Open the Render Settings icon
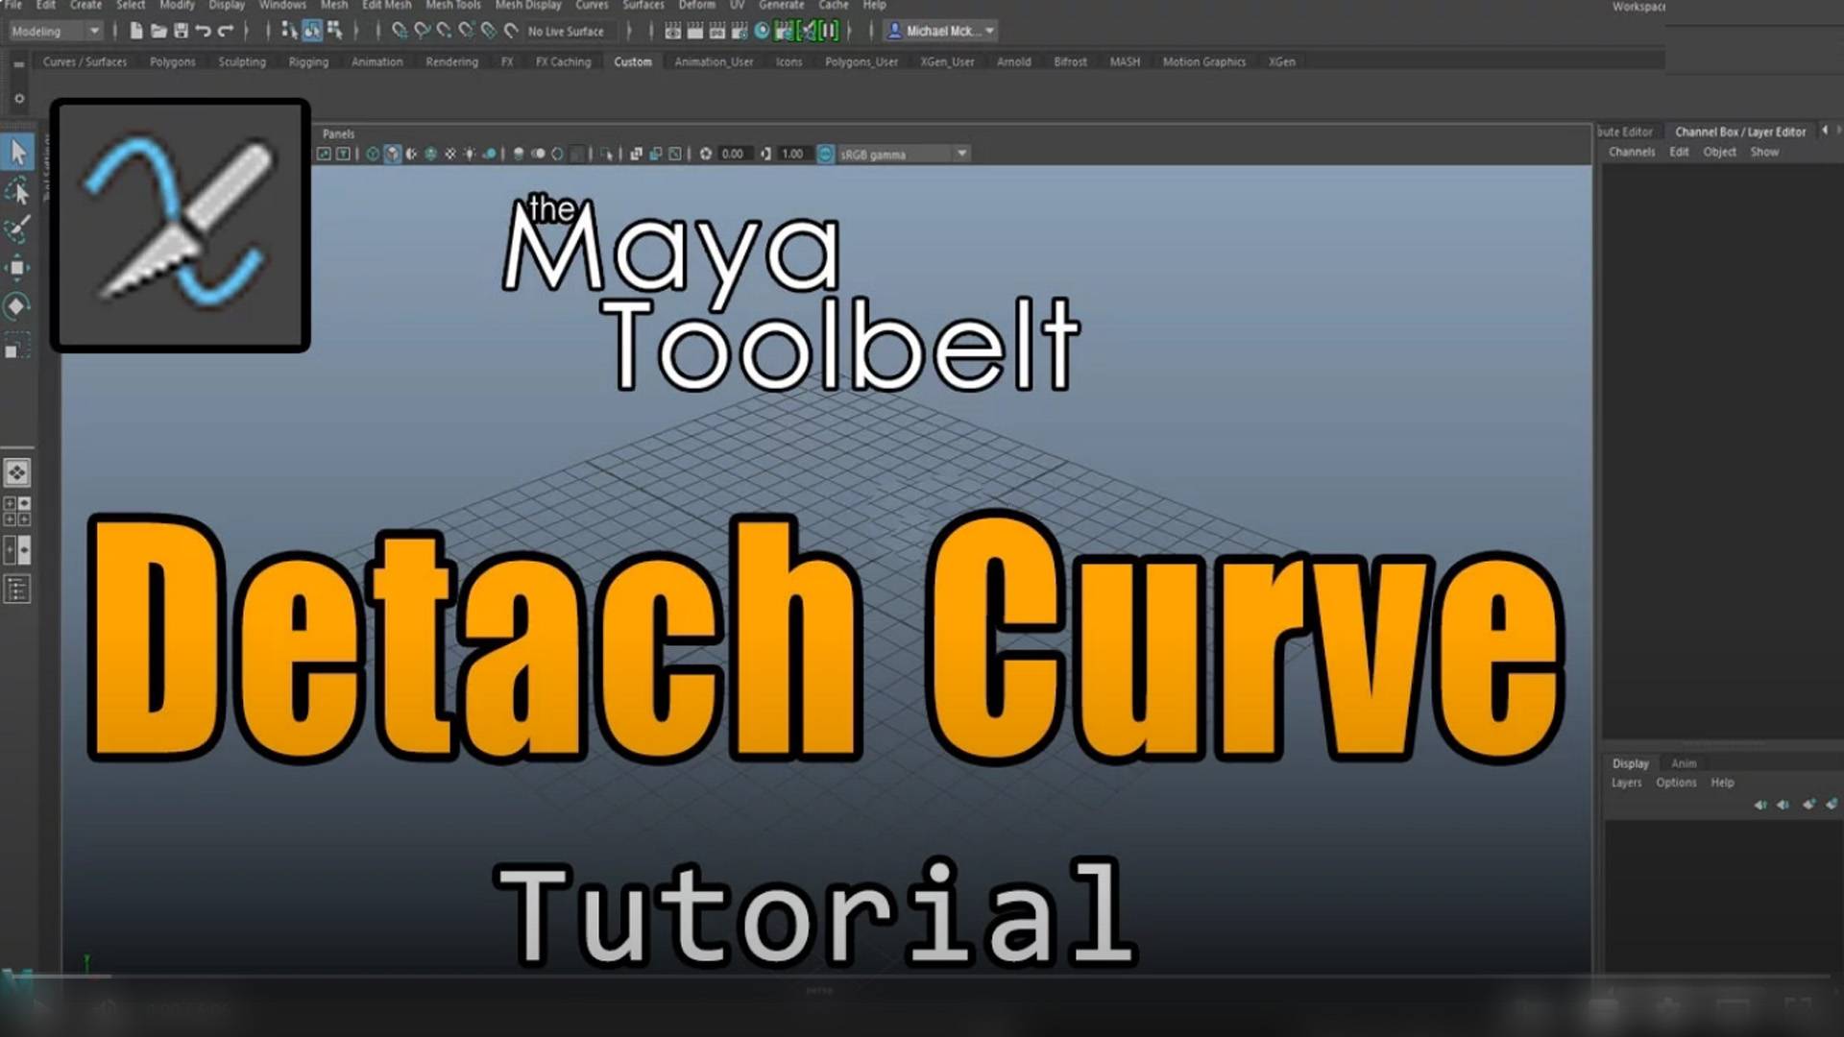This screenshot has height=1037, width=1844. point(740,31)
